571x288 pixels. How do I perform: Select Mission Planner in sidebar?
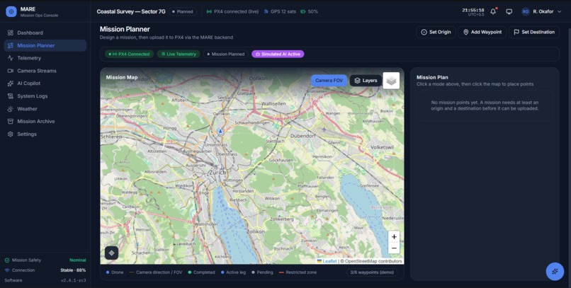click(45, 45)
